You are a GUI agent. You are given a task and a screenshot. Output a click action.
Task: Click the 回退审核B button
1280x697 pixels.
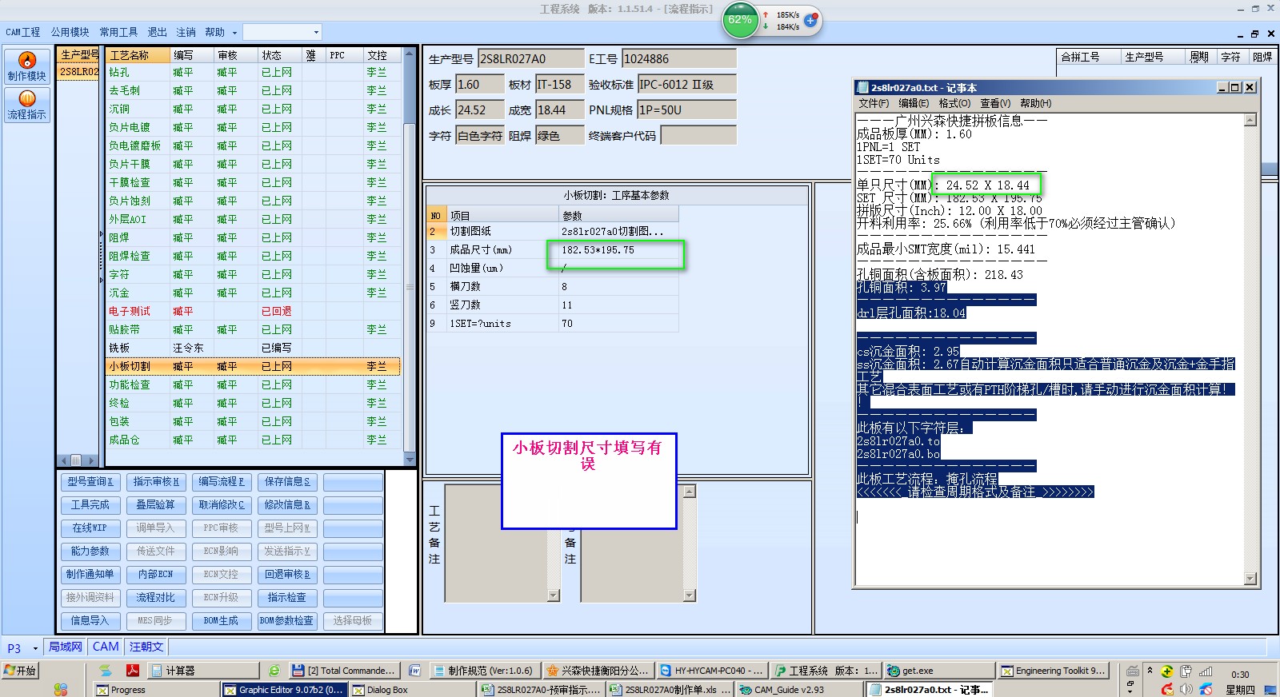(x=287, y=575)
